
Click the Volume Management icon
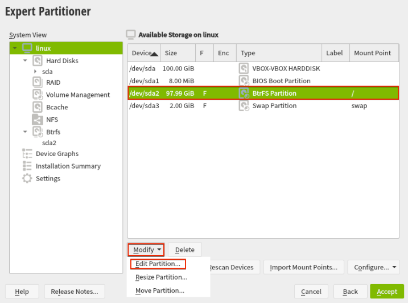(x=38, y=95)
